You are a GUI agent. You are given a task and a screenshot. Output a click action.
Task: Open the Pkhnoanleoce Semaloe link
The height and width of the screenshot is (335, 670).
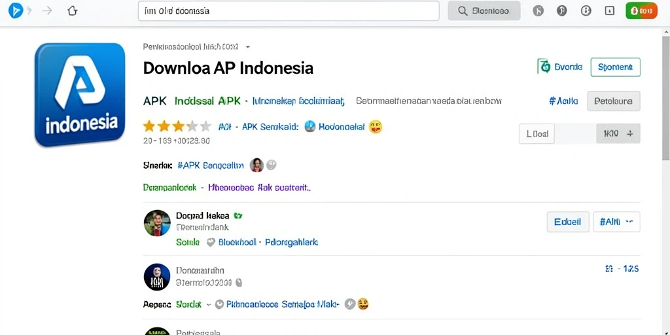click(x=283, y=304)
